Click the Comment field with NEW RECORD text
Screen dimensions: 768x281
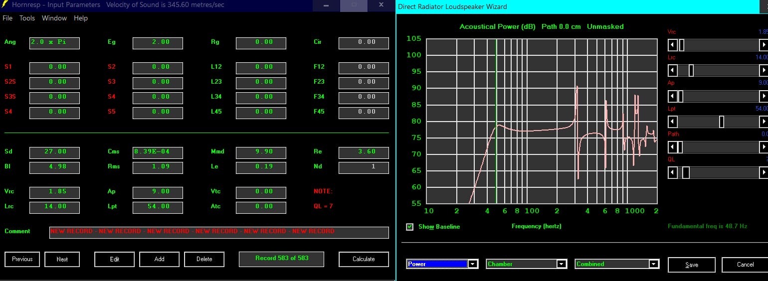click(x=219, y=232)
